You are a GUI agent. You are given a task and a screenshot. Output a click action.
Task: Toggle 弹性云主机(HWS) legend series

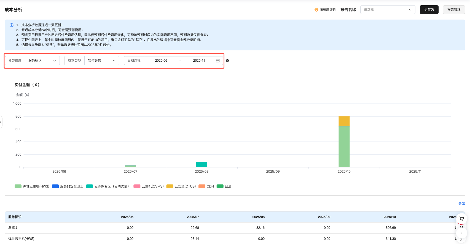32,186
